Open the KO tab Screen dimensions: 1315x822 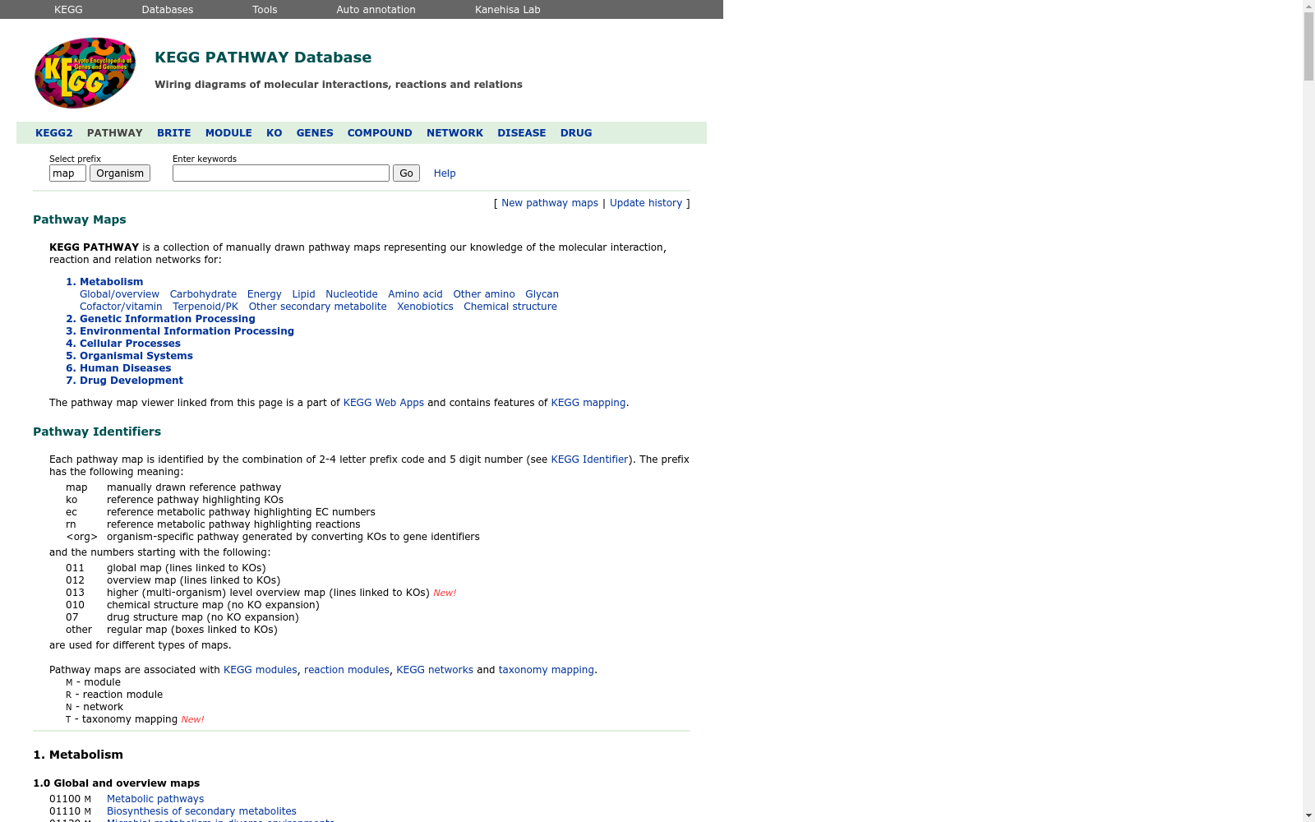[x=275, y=133]
